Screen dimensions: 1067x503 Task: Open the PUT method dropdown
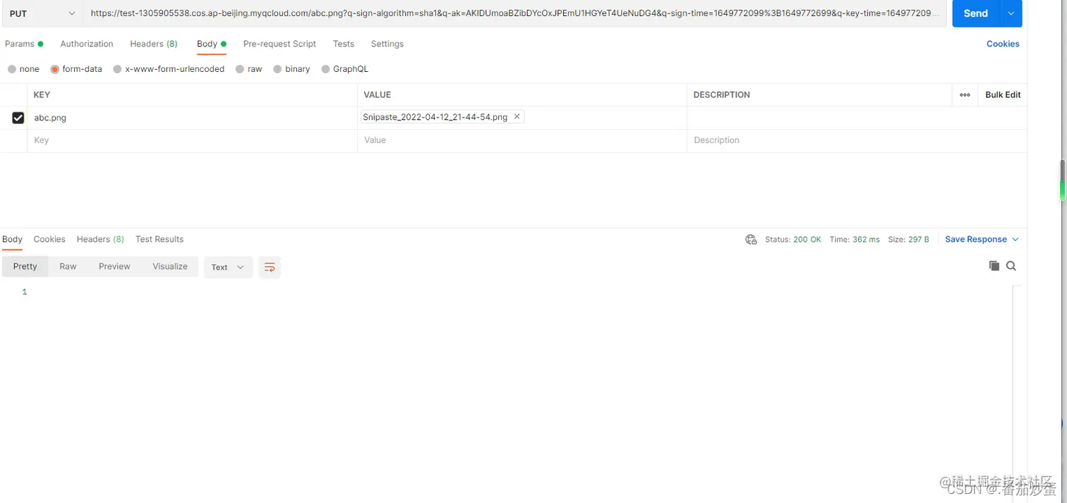pyautogui.click(x=42, y=13)
